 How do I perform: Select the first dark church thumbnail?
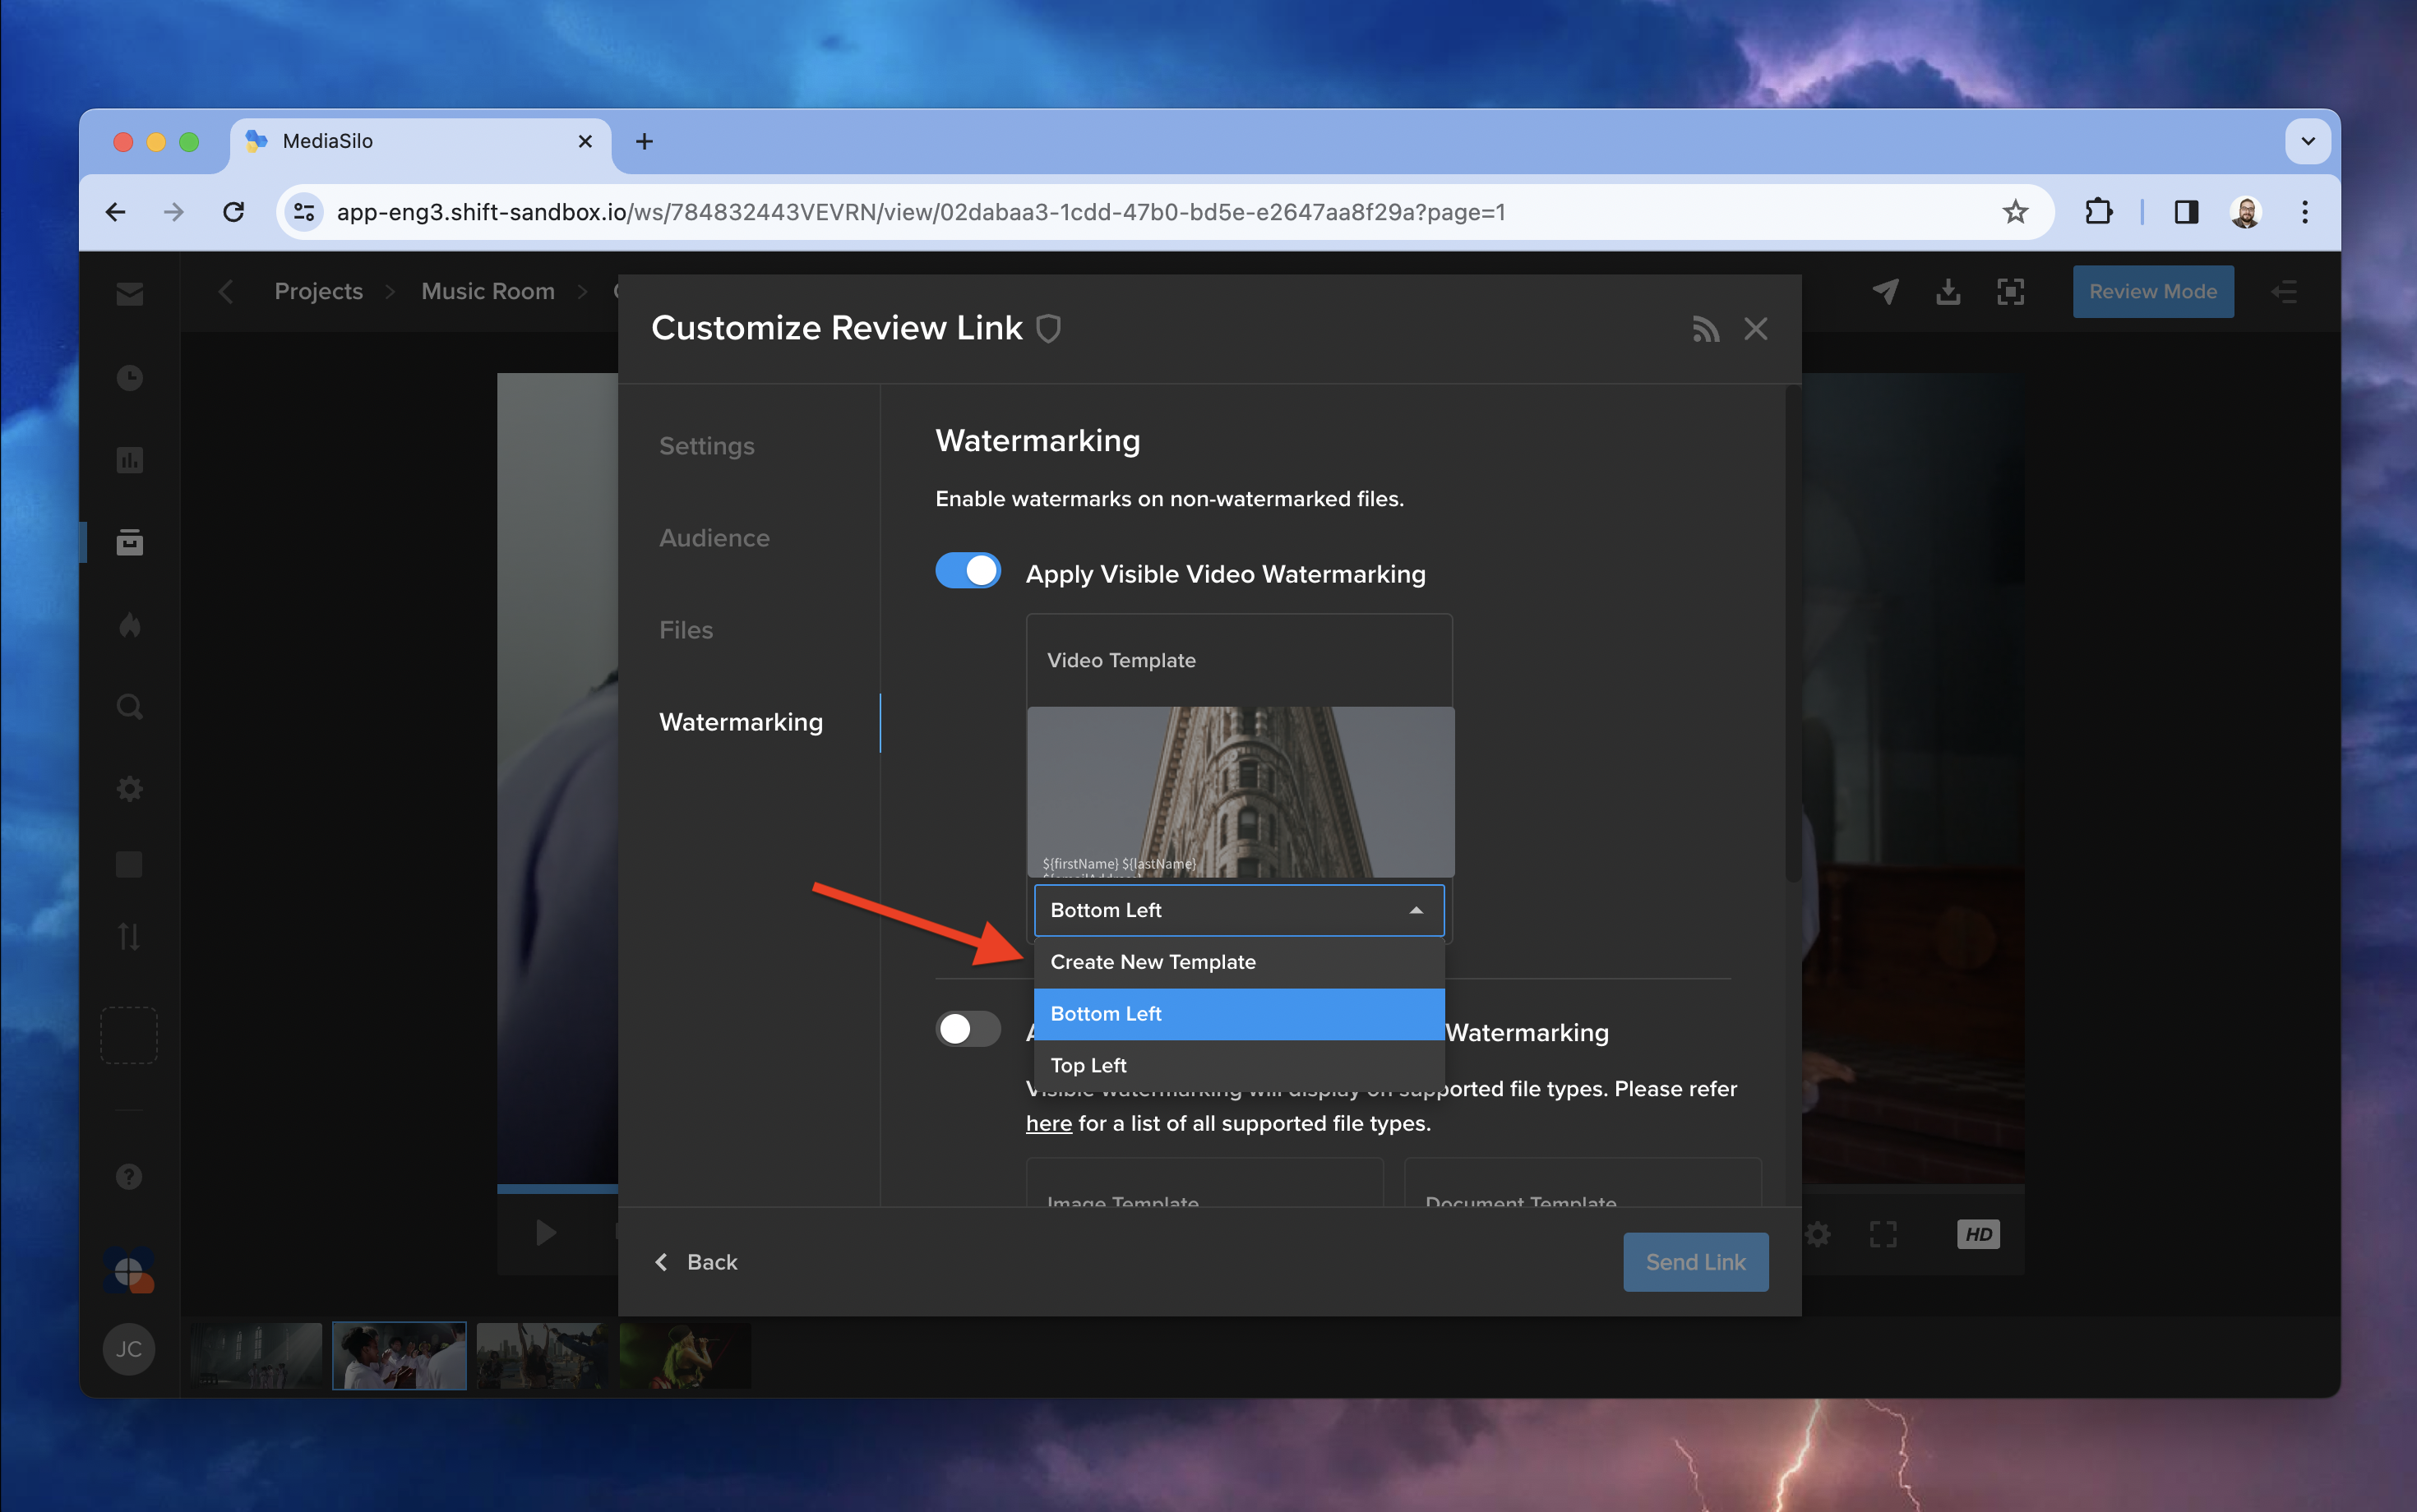point(257,1356)
